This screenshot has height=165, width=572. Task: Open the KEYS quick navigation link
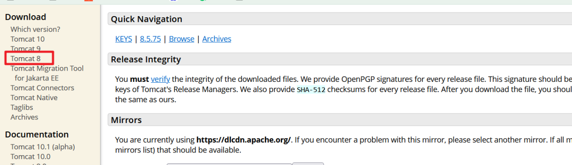[124, 39]
